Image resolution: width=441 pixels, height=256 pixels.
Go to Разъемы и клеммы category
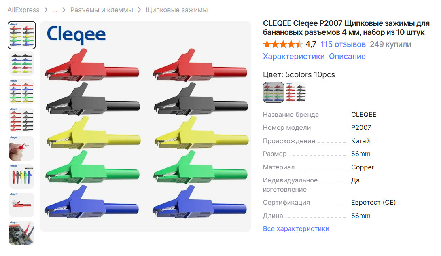(102, 10)
